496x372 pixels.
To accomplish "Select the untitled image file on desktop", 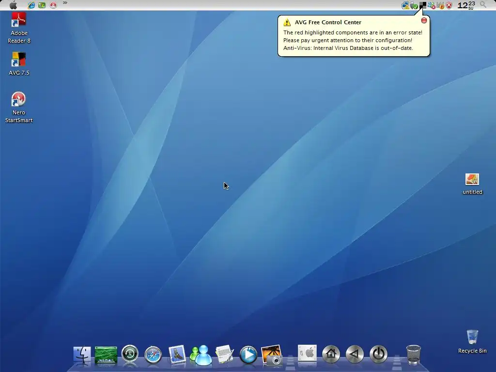I will coord(472,184).
